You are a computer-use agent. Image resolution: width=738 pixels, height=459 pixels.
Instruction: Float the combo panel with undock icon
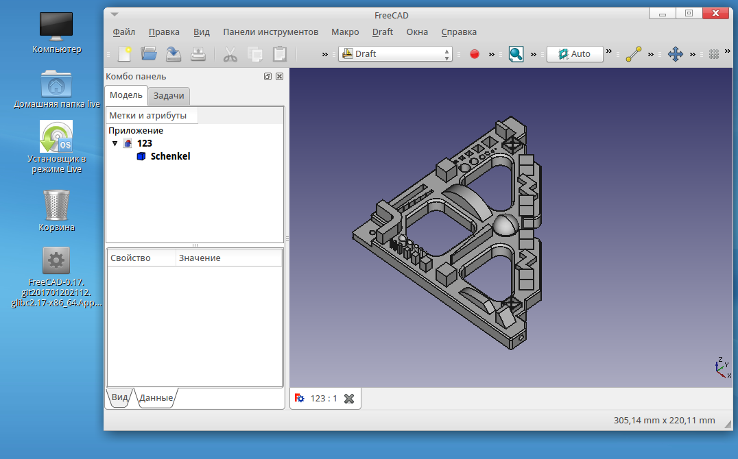click(x=267, y=76)
